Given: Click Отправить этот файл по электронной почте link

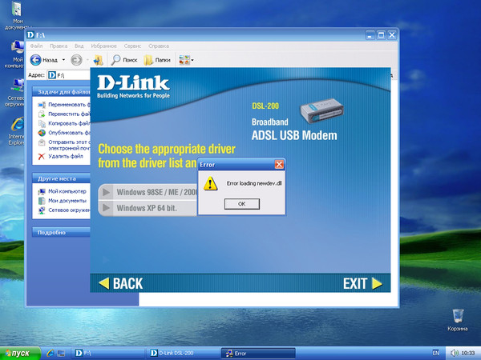Looking at the screenshot, I should (69, 145).
